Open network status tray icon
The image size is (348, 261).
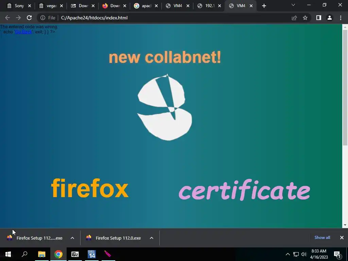[296, 254]
